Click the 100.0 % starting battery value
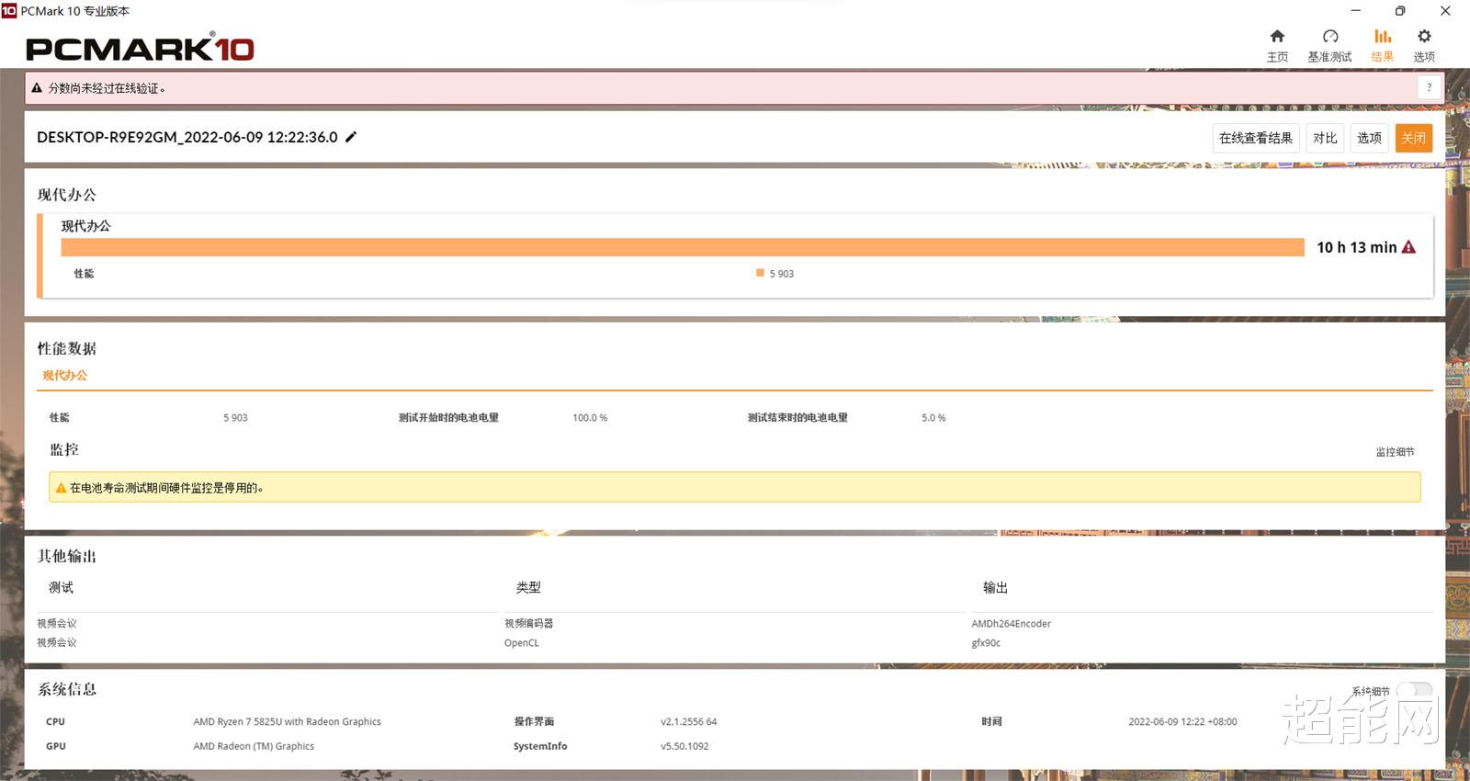The image size is (1470, 781). click(x=590, y=418)
